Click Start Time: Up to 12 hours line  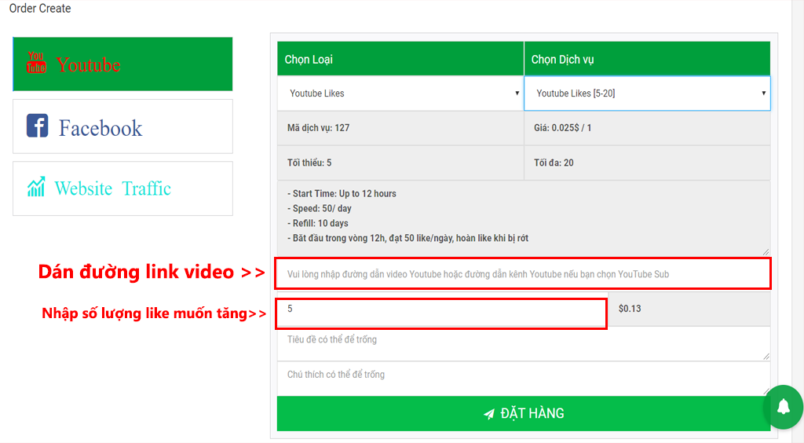(342, 193)
